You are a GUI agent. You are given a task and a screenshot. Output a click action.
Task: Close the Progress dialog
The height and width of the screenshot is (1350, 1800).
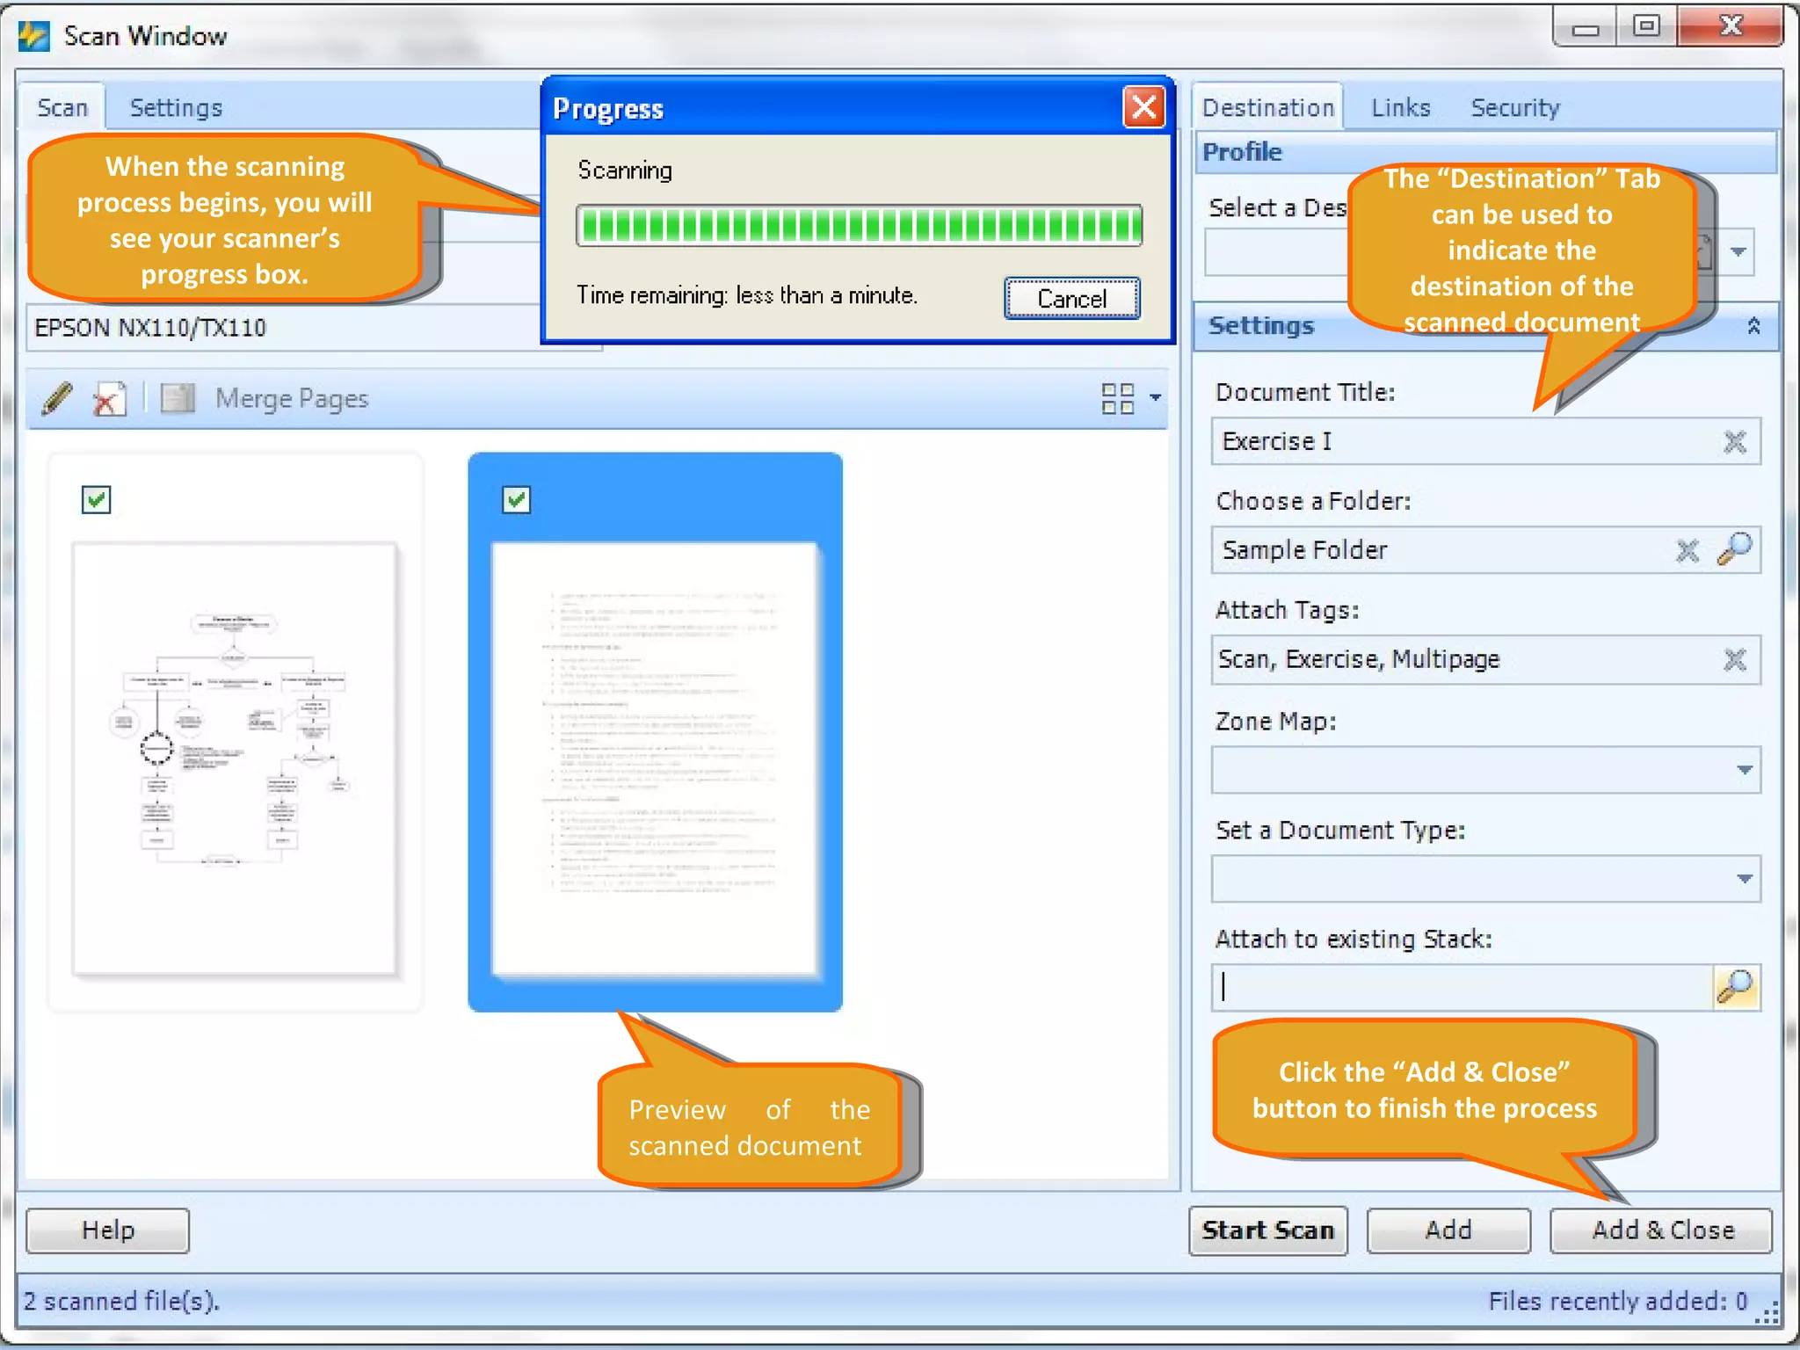pyautogui.click(x=1143, y=108)
